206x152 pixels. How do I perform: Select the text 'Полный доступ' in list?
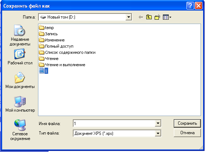pos(59,46)
